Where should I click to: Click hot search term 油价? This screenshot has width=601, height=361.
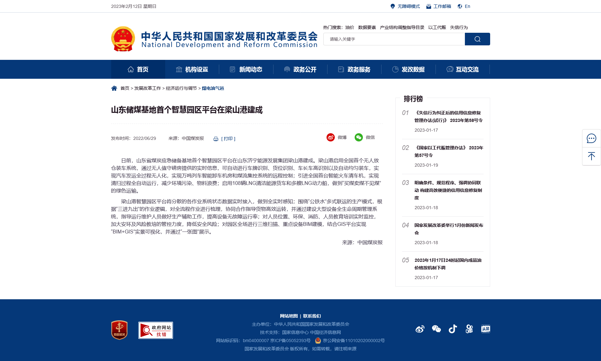pos(350,27)
